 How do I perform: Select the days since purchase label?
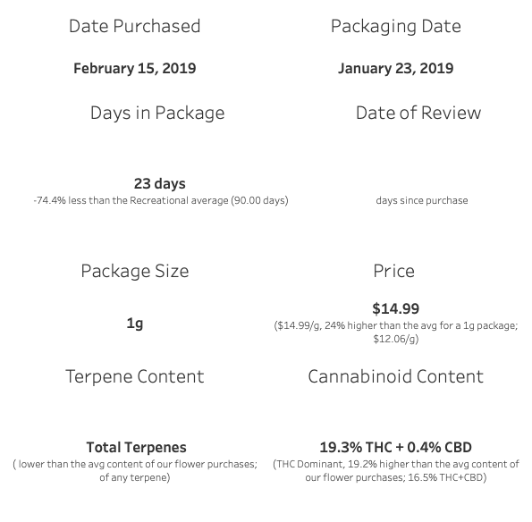coord(422,200)
